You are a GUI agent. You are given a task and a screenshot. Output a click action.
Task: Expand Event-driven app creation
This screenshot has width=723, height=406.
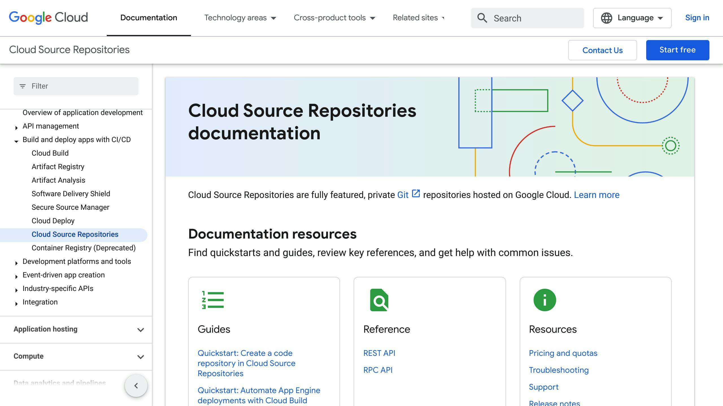tap(16, 277)
